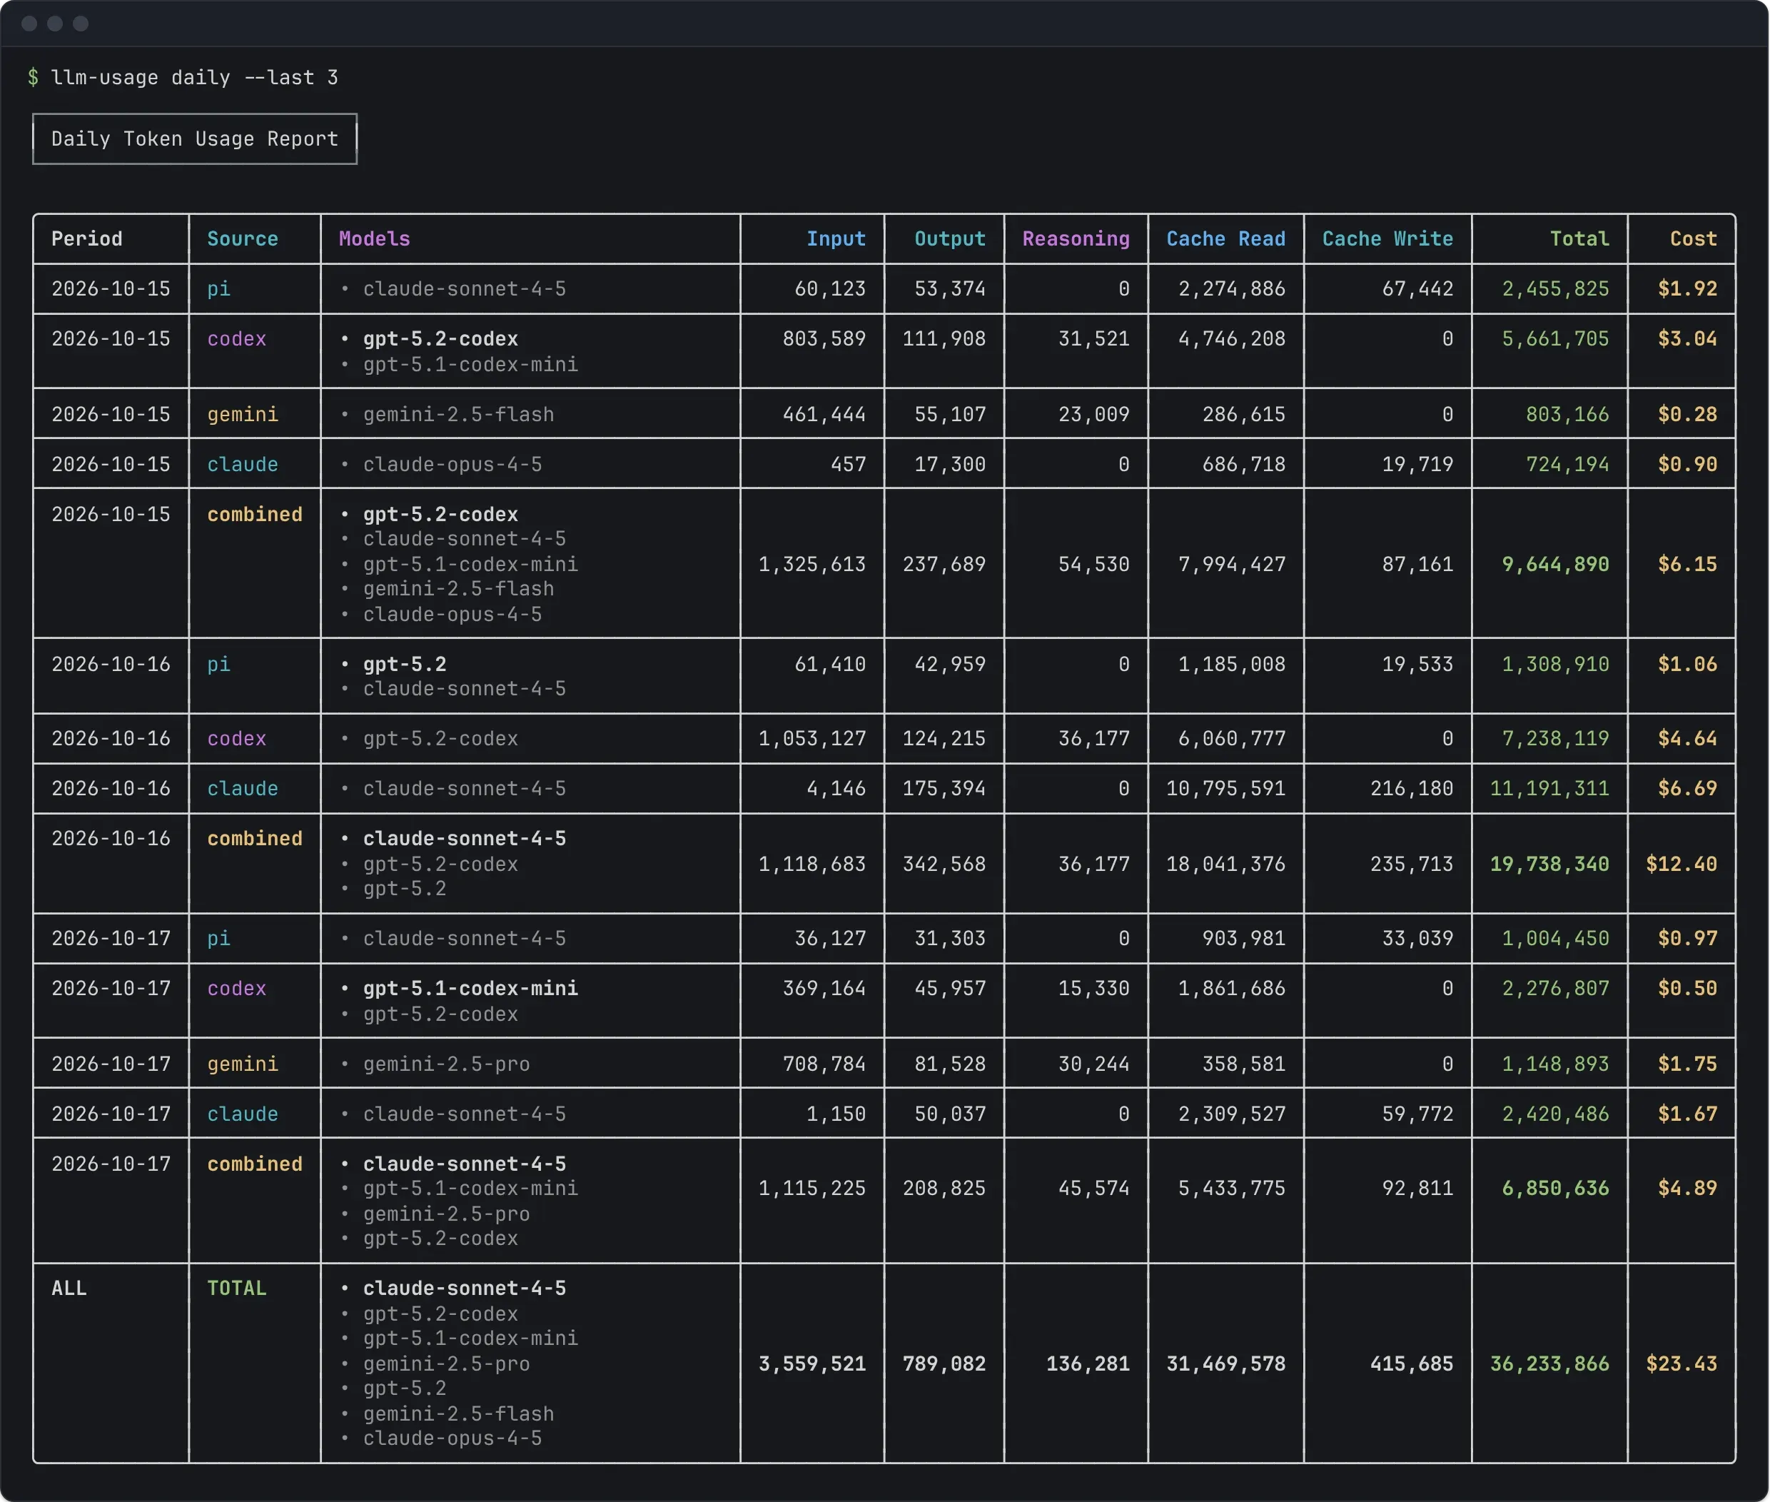Click the combined total '9,644,890'
The width and height of the screenshot is (1770, 1502).
1555,565
